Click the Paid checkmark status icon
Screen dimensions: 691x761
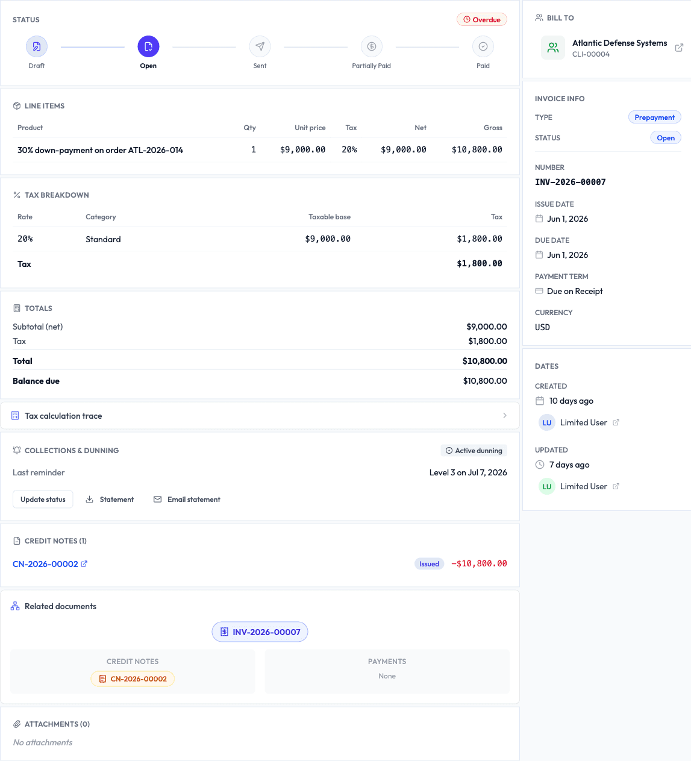point(483,46)
